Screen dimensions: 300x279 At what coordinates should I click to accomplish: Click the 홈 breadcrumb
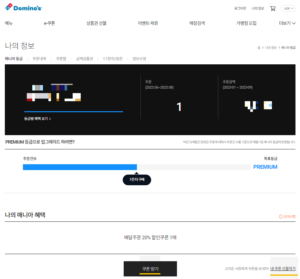[x=259, y=48]
